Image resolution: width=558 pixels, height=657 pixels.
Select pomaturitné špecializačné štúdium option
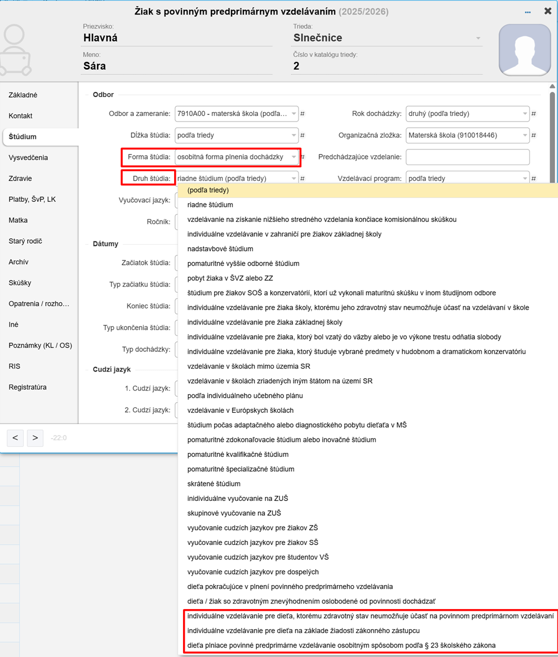tap(368, 469)
